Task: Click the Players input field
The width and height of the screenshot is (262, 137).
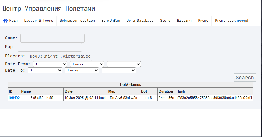Action: pos(60,56)
